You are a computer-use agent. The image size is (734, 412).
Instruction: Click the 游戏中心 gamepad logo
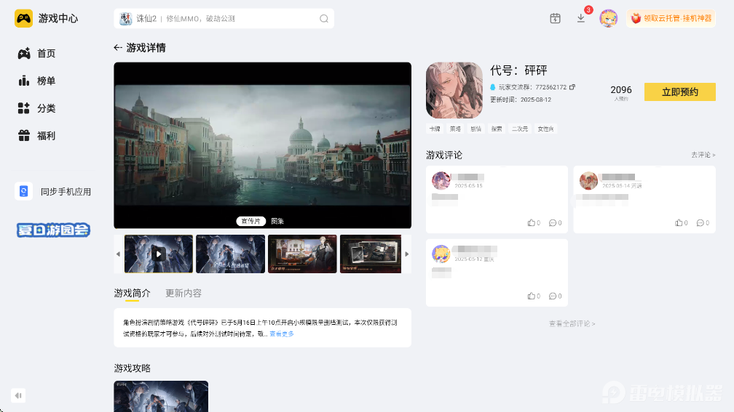[x=23, y=19]
